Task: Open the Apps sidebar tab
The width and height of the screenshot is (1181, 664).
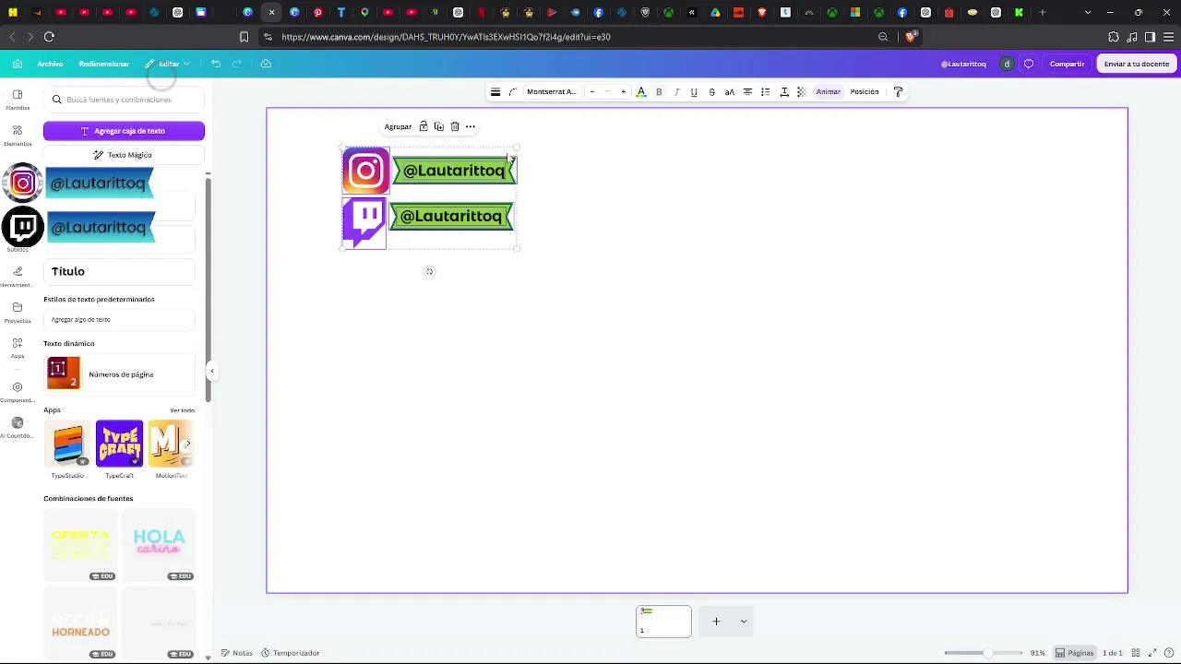Action: pyautogui.click(x=18, y=348)
